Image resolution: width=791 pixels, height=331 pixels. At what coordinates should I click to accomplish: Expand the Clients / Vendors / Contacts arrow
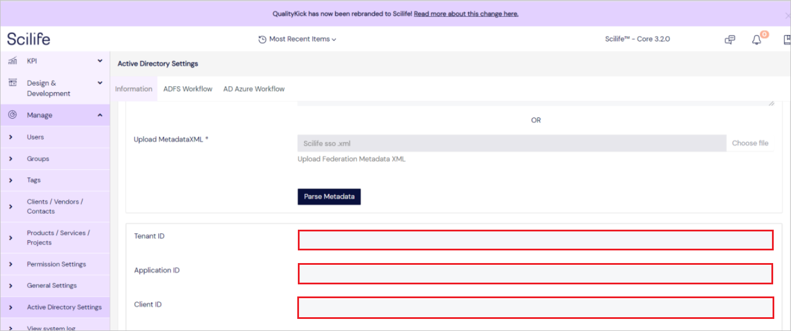pyautogui.click(x=11, y=206)
